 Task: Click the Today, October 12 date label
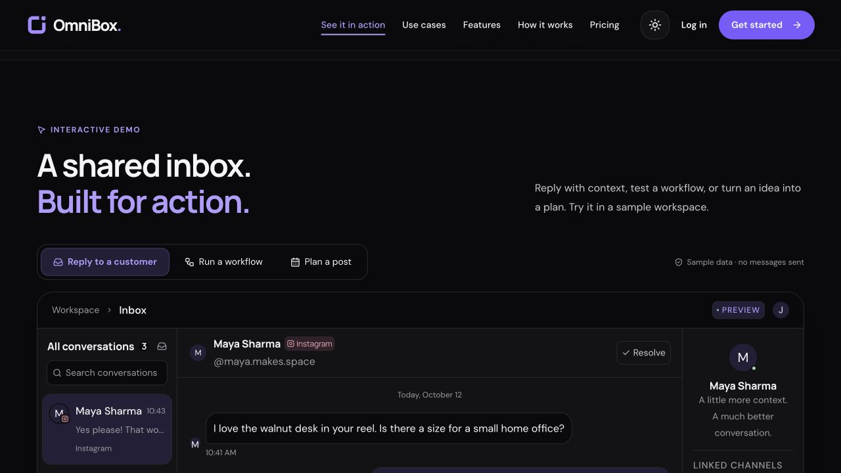430,395
